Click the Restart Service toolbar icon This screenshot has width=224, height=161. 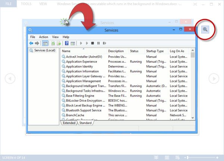(x=105, y=43)
